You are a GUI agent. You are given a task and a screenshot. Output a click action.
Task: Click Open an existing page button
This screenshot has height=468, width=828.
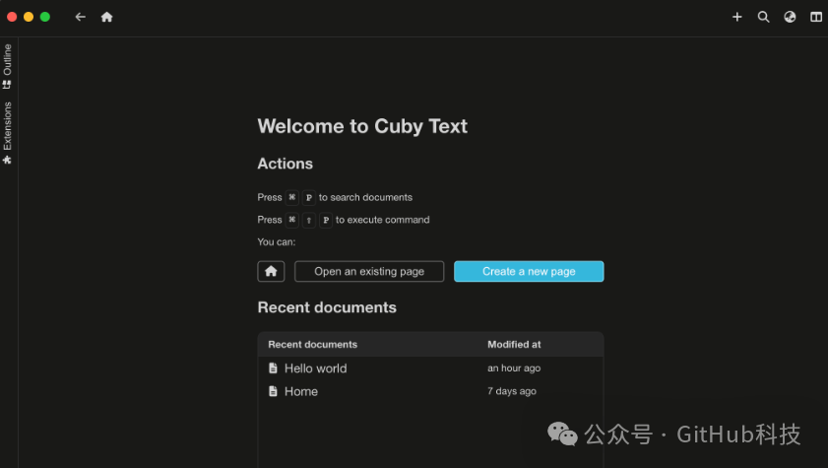(x=369, y=272)
